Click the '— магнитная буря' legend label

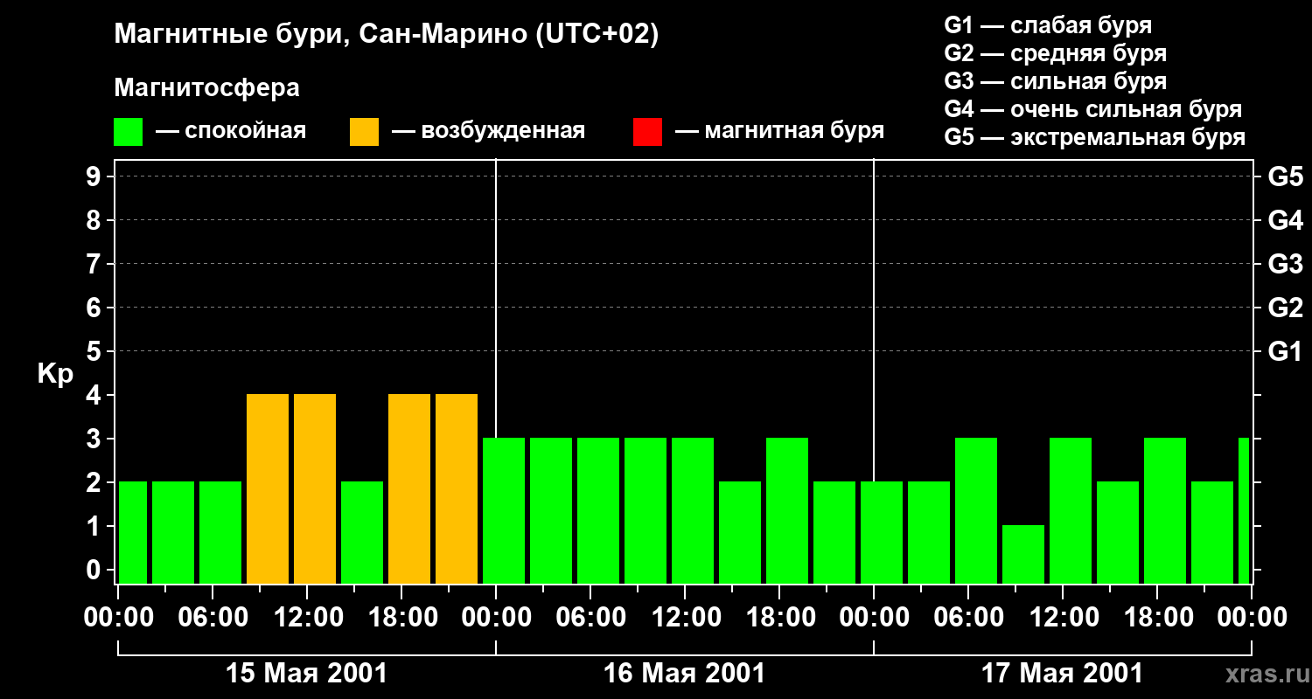pyautogui.click(x=779, y=131)
